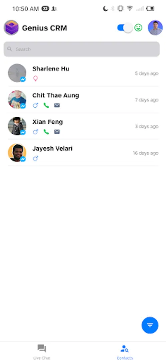
Task: Click the male gender icon under Jayesh Velari
Action: coord(35,158)
